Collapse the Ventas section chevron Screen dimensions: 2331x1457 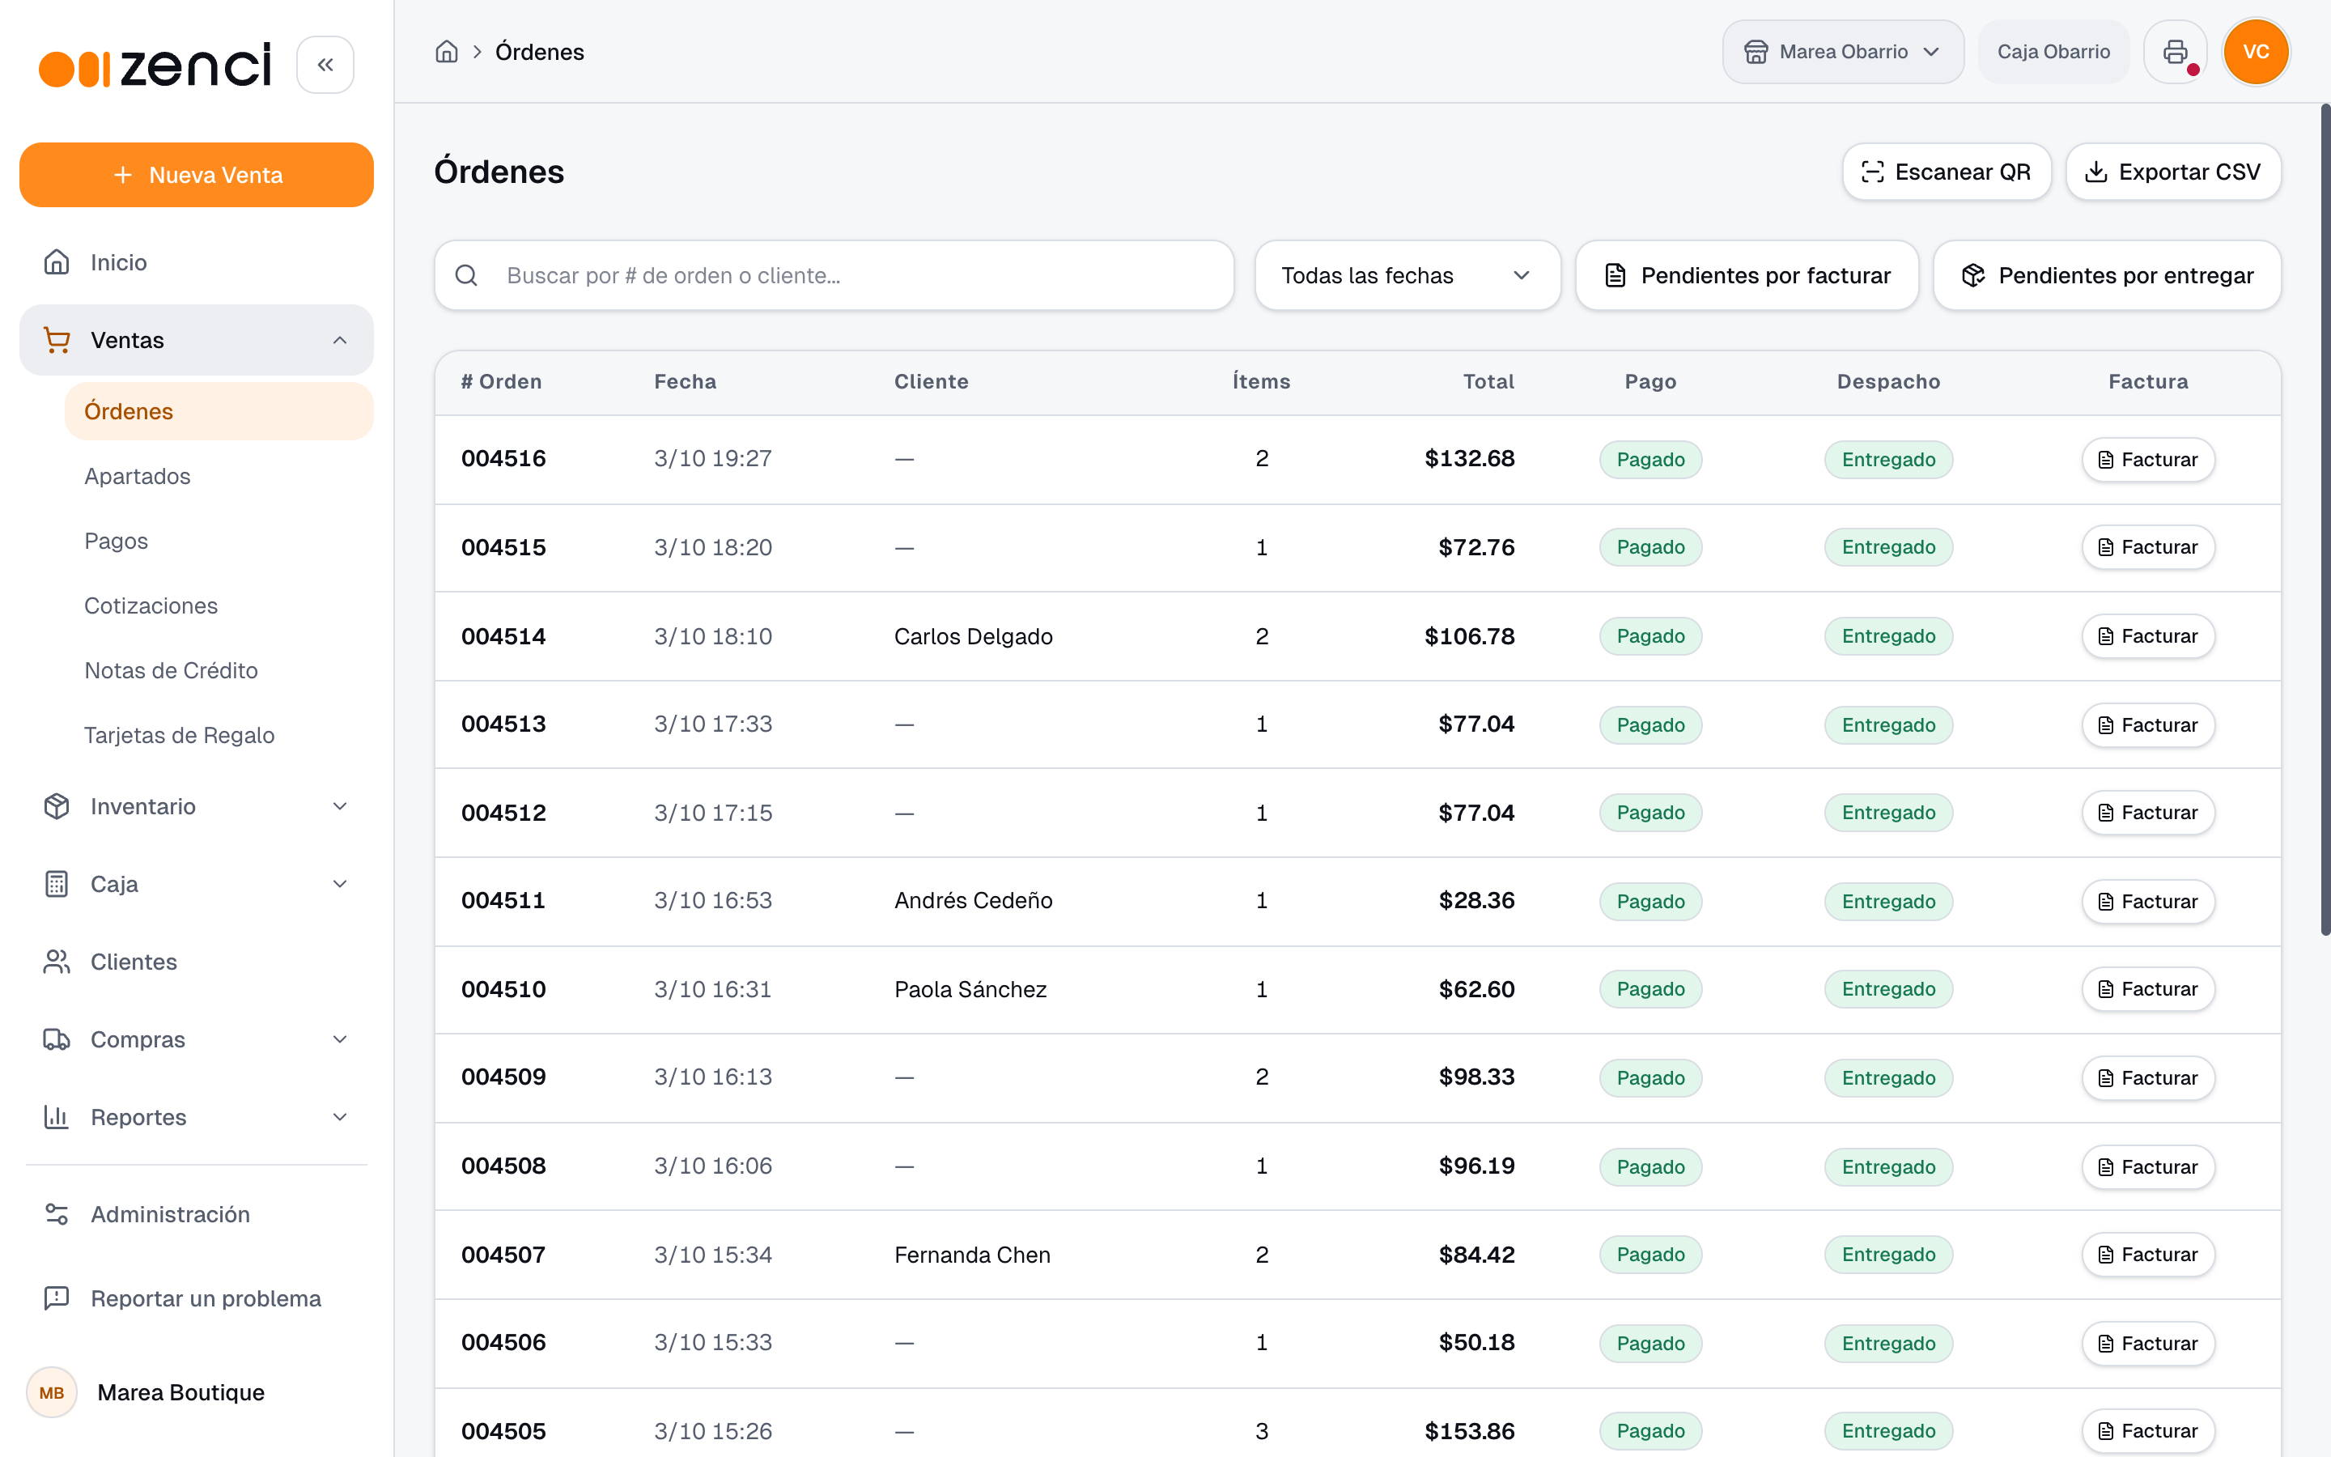coord(340,340)
